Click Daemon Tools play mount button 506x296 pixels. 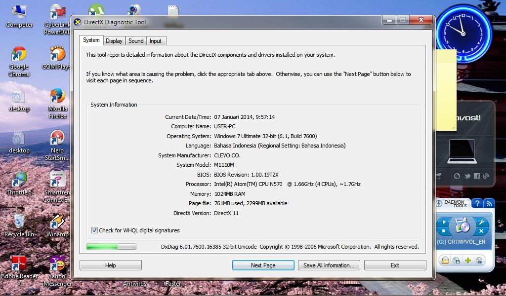[x=444, y=222]
